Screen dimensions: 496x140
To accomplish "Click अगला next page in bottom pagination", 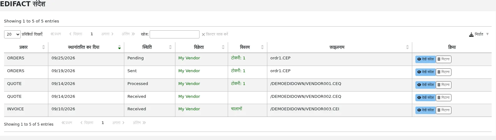I will point(118,123).
